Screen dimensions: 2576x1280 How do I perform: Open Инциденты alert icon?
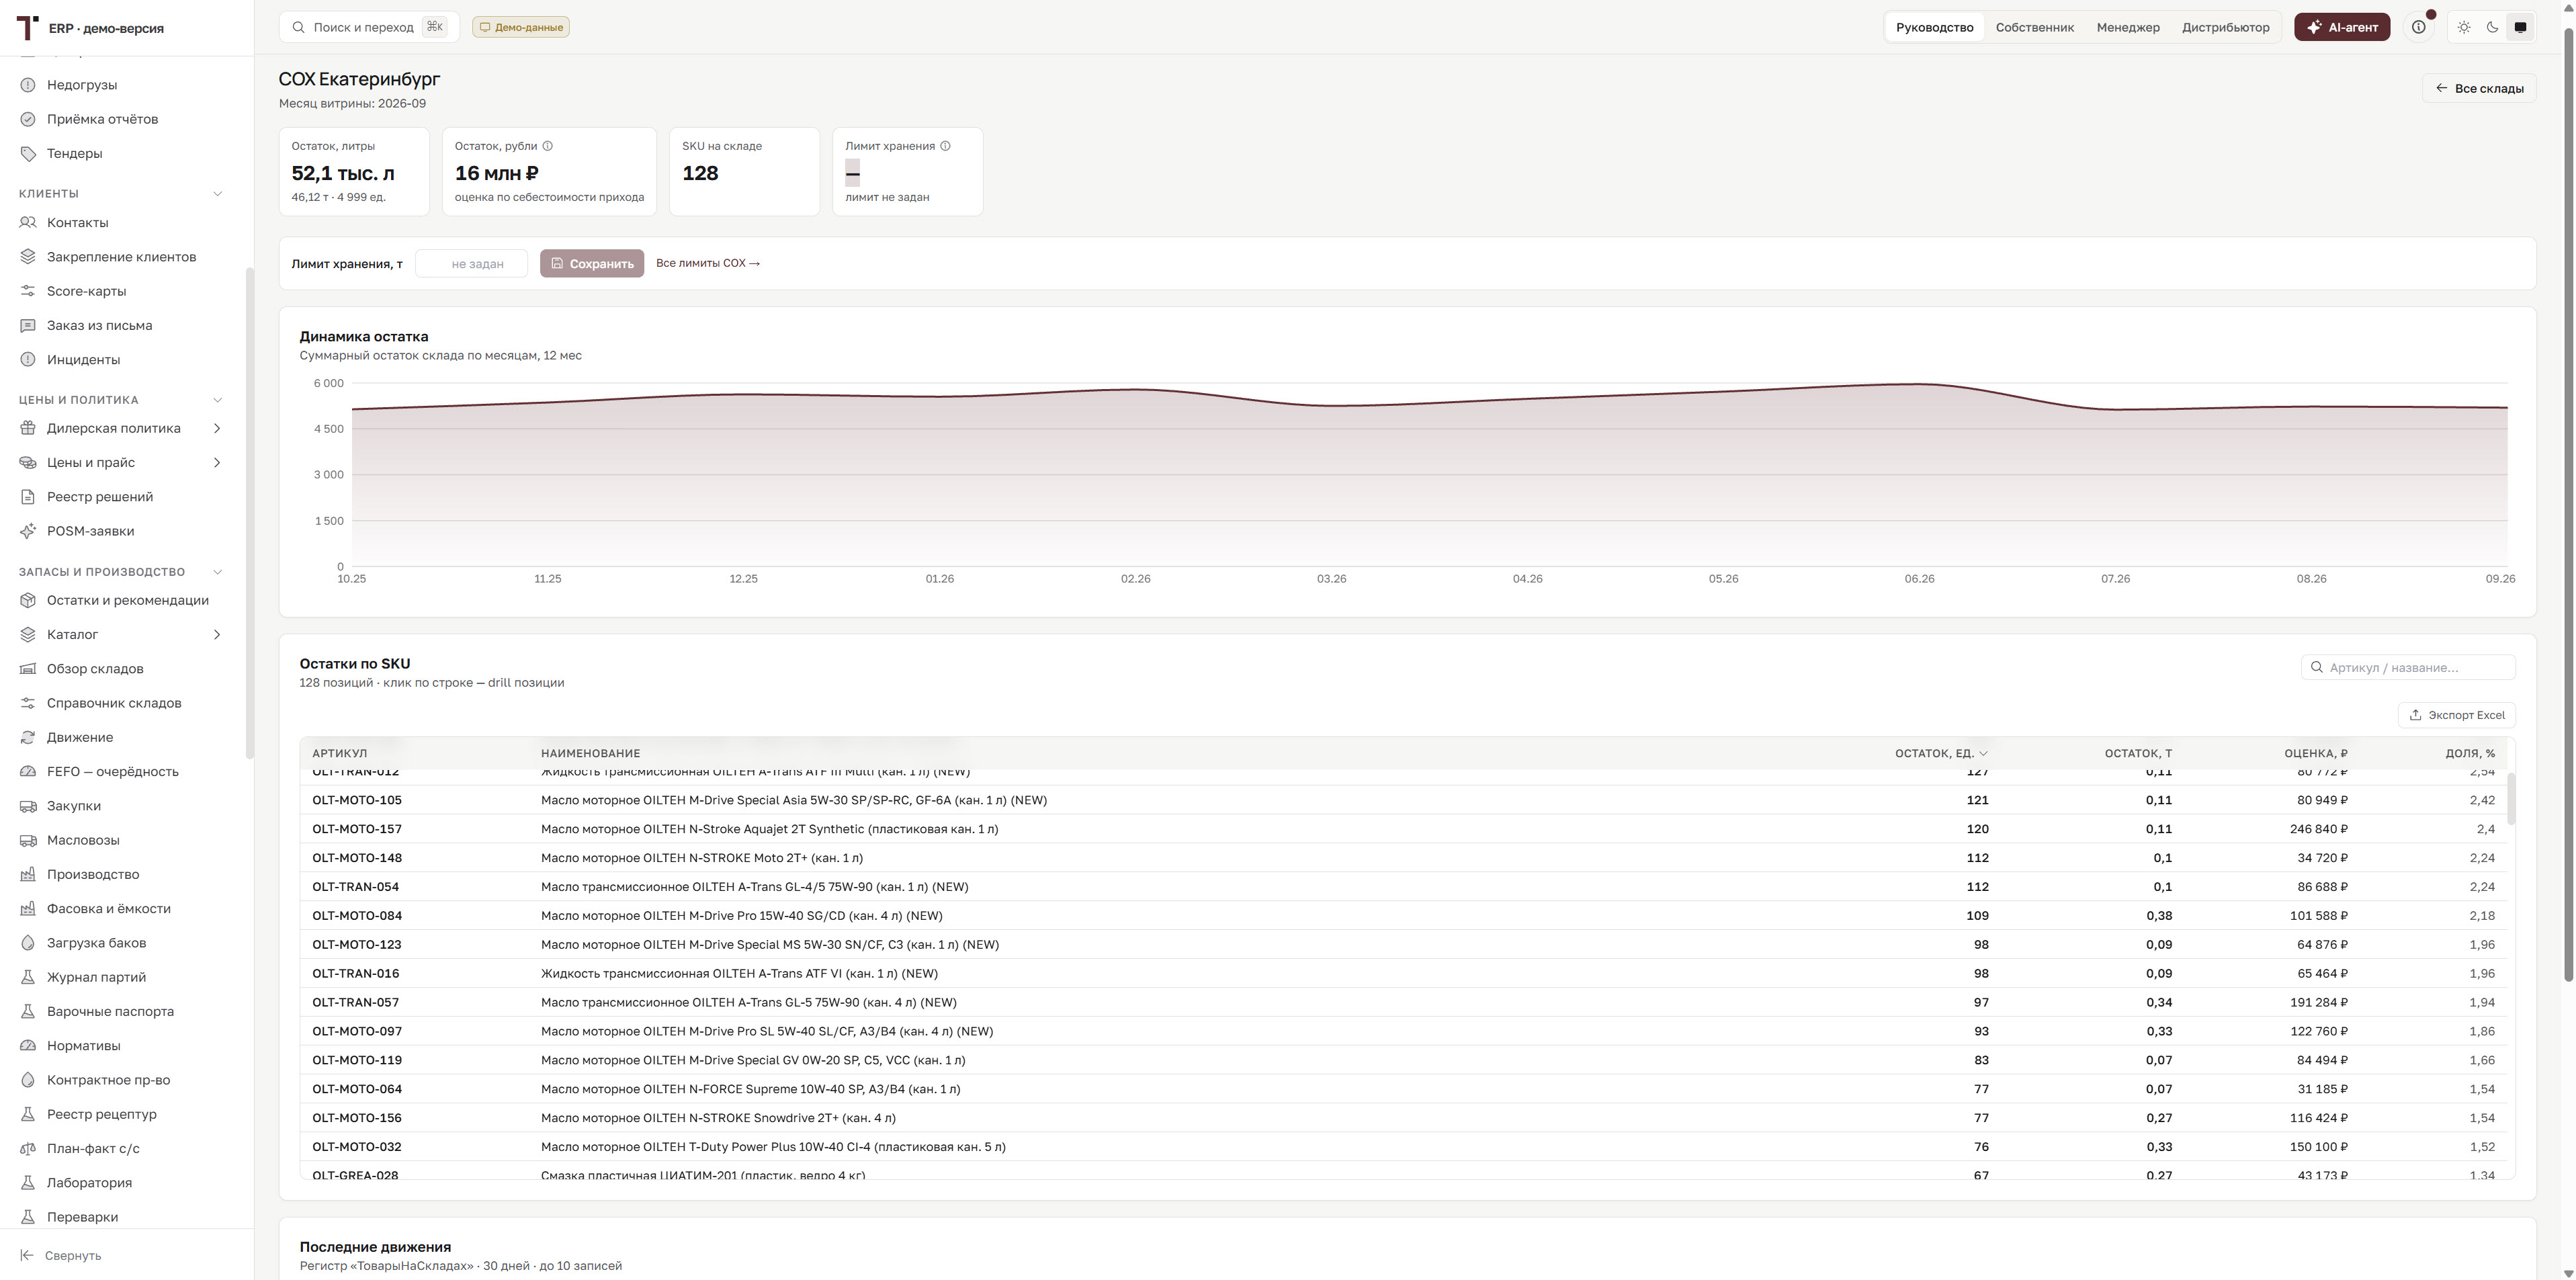28,359
